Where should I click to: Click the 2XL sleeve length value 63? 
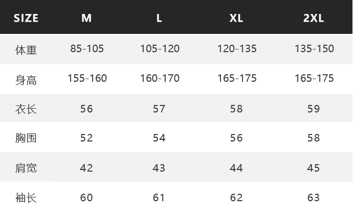tap(314, 197)
